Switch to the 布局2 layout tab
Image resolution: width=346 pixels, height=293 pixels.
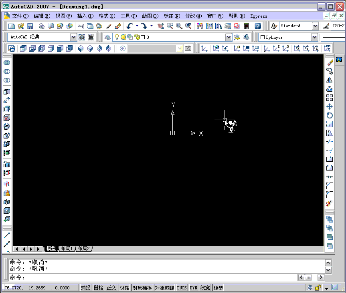[84, 249]
